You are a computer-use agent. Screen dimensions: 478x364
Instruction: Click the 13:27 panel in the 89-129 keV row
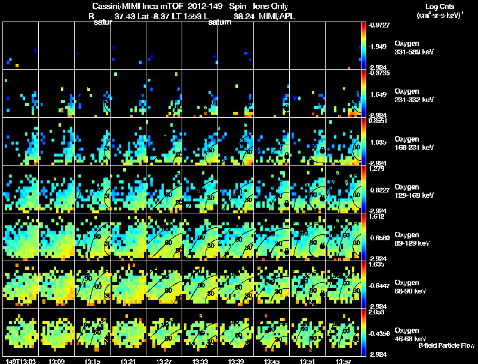tap(164, 237)
